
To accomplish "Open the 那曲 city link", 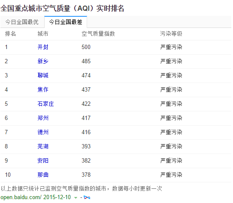I will click(x=43, y=175).
